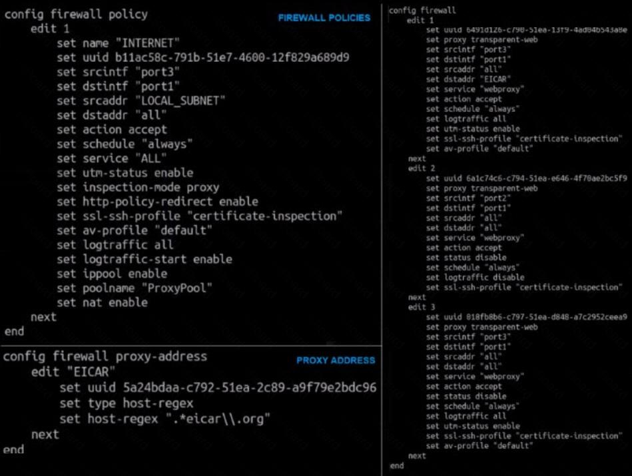Select the 'config firewall proxy-address' line
This screenshot has width=632, height=476.
click(x=105, y=357)
